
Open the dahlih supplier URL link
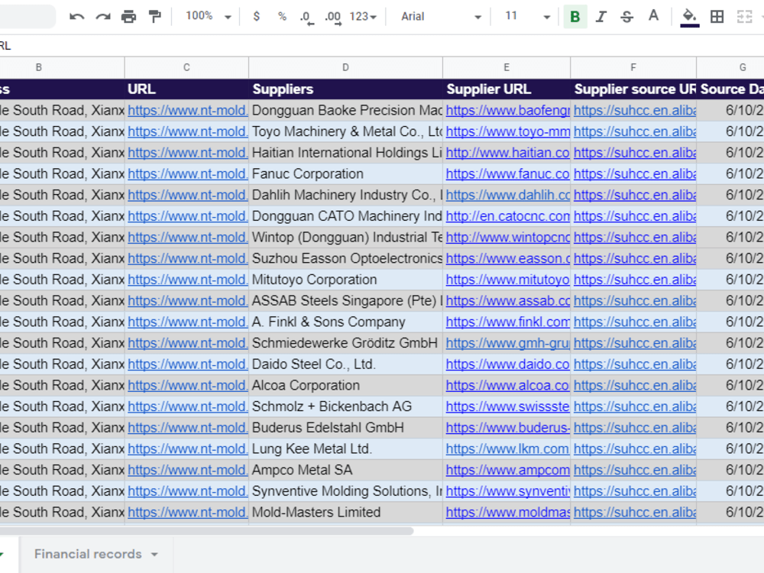point(507,195)
